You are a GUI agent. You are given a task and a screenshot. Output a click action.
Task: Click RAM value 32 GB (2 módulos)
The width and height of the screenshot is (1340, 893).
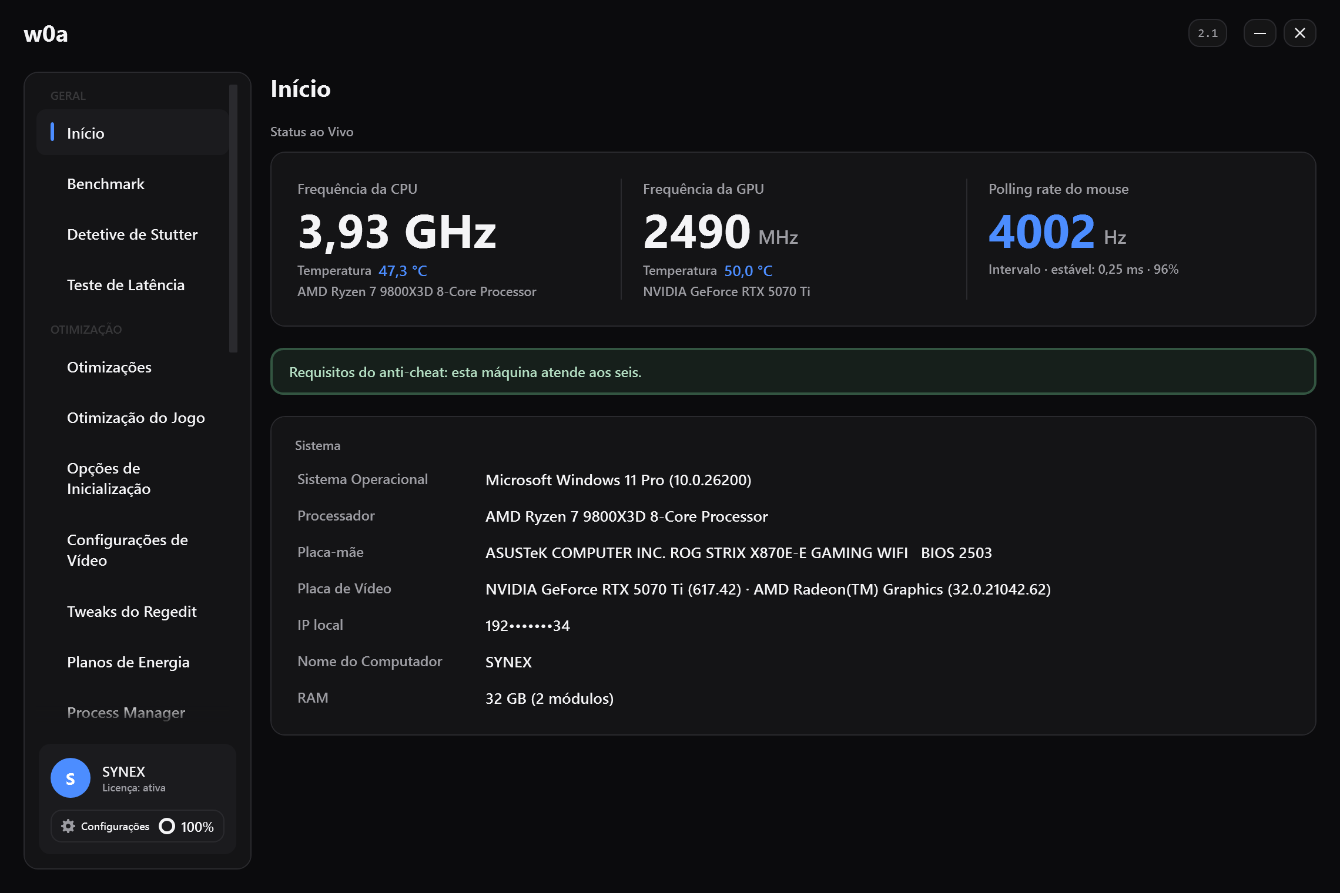[x=550, y=699]
